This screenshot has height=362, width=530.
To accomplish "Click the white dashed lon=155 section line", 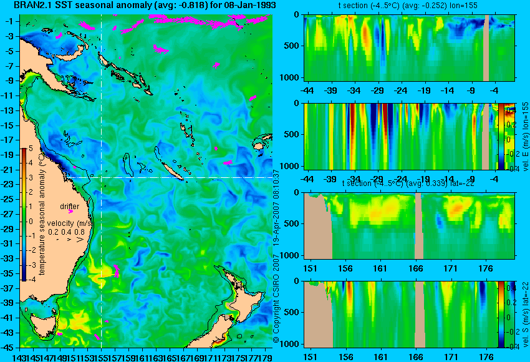I will (x=102, y=181).
